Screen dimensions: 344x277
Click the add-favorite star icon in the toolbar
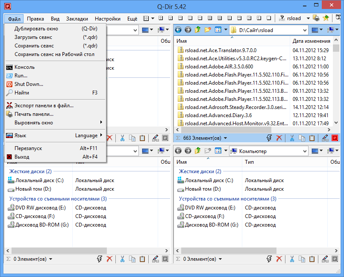tap(326, 18)
